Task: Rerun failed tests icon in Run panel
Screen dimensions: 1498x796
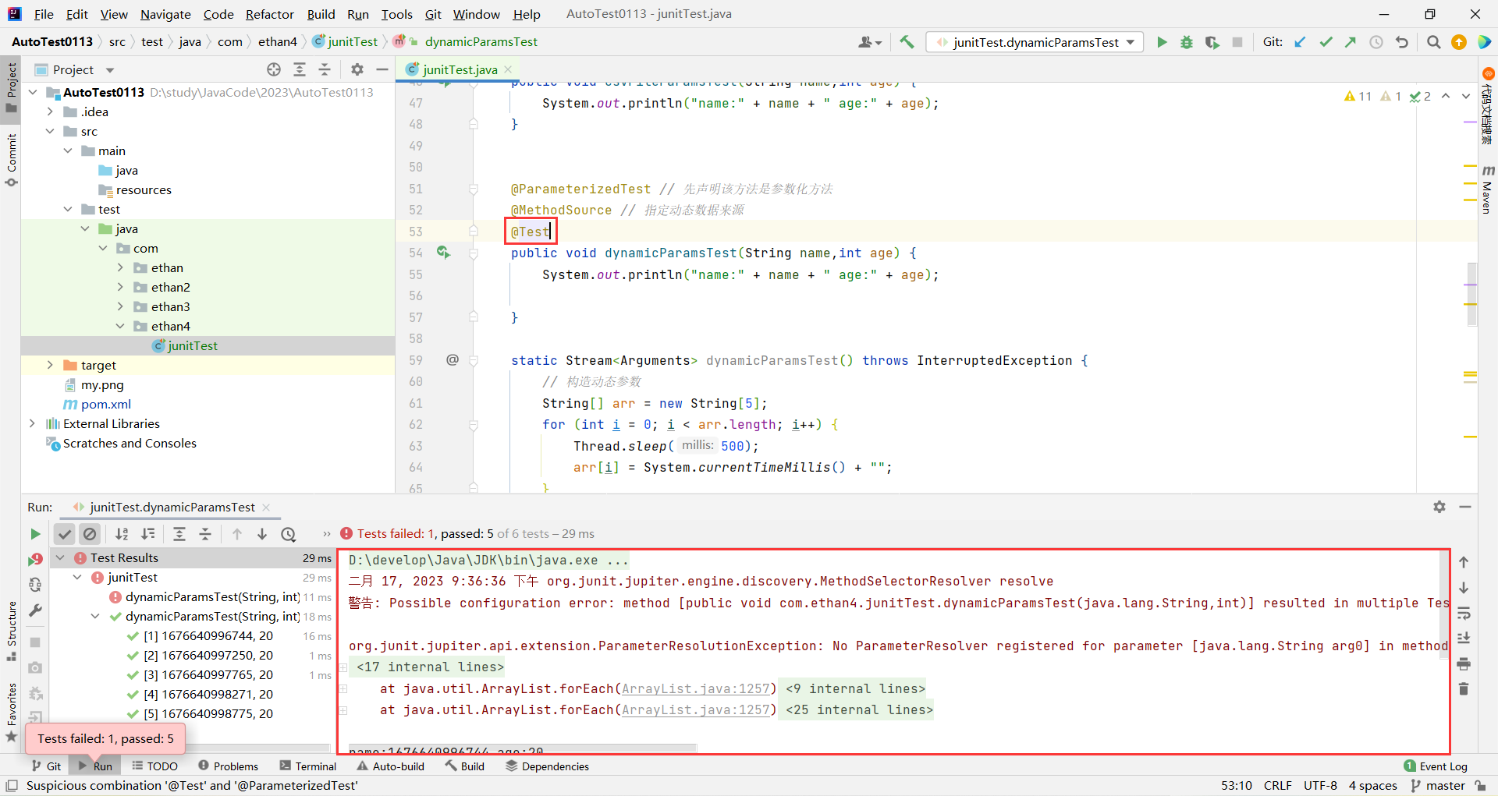Action: [x=35, y=560]
